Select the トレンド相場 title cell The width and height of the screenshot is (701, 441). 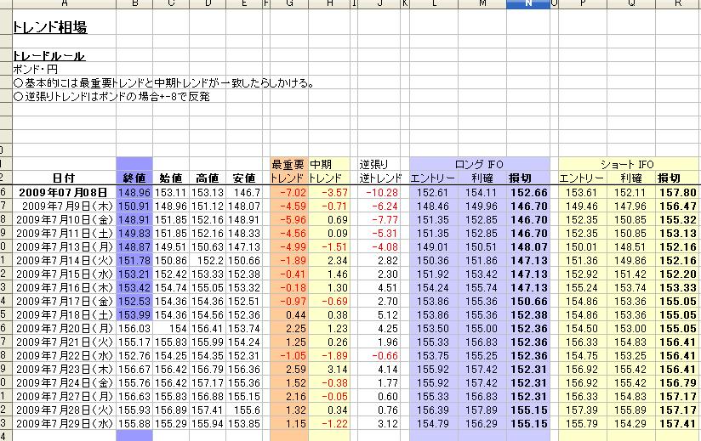[50, 28]
